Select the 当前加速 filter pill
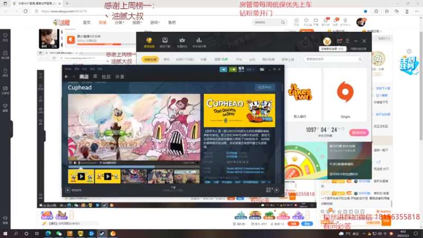423x238 pixels. pyautogui.click(x=150, y=59)
